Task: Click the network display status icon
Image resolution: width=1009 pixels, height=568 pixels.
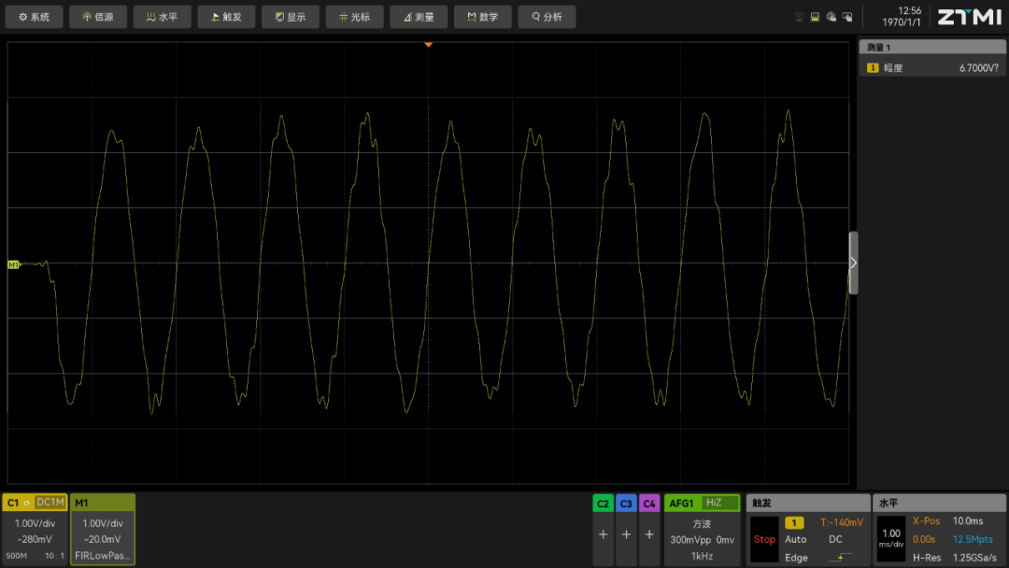Action: [799, 18]
